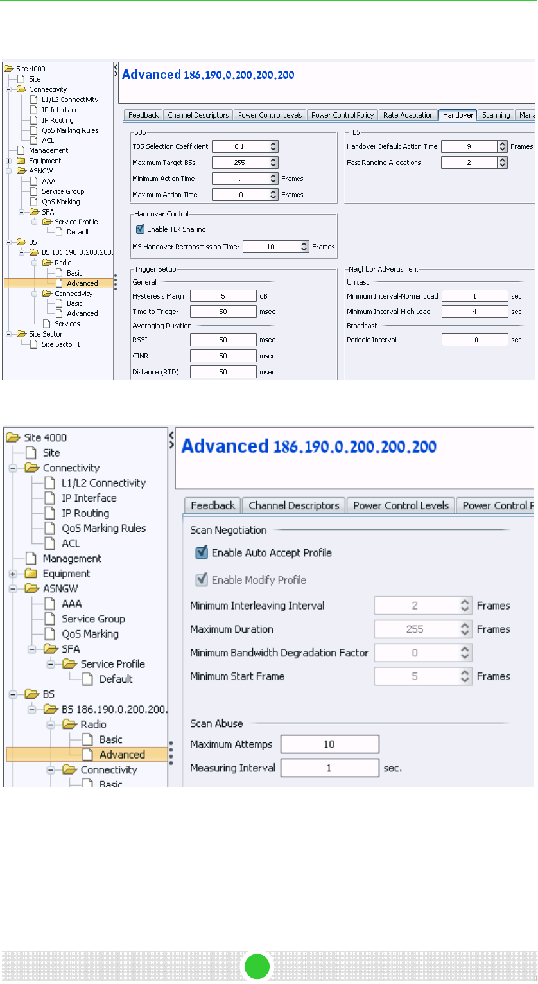Image resolution: width=538 pixels, height=984 pixels.
Task: Click Distance (RTD) input field
Action: click(223, 372)
